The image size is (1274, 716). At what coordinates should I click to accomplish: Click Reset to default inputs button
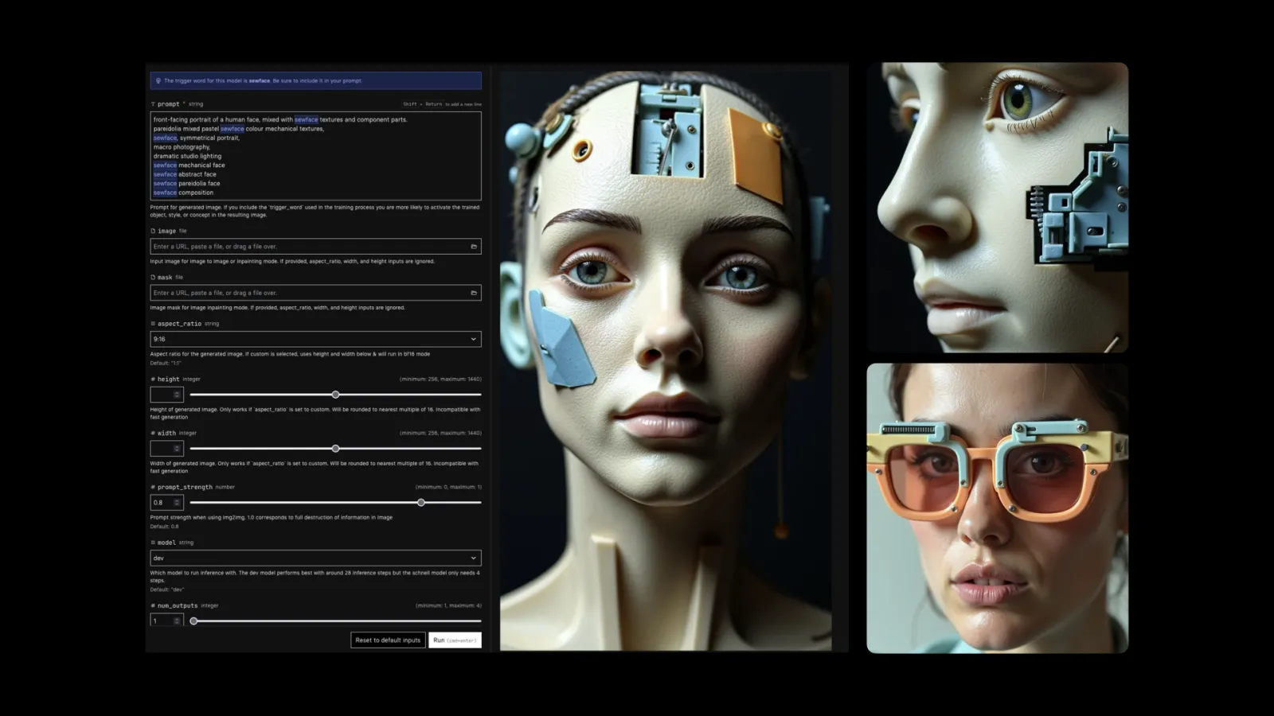pyautogui.click(x=388, y=640)
